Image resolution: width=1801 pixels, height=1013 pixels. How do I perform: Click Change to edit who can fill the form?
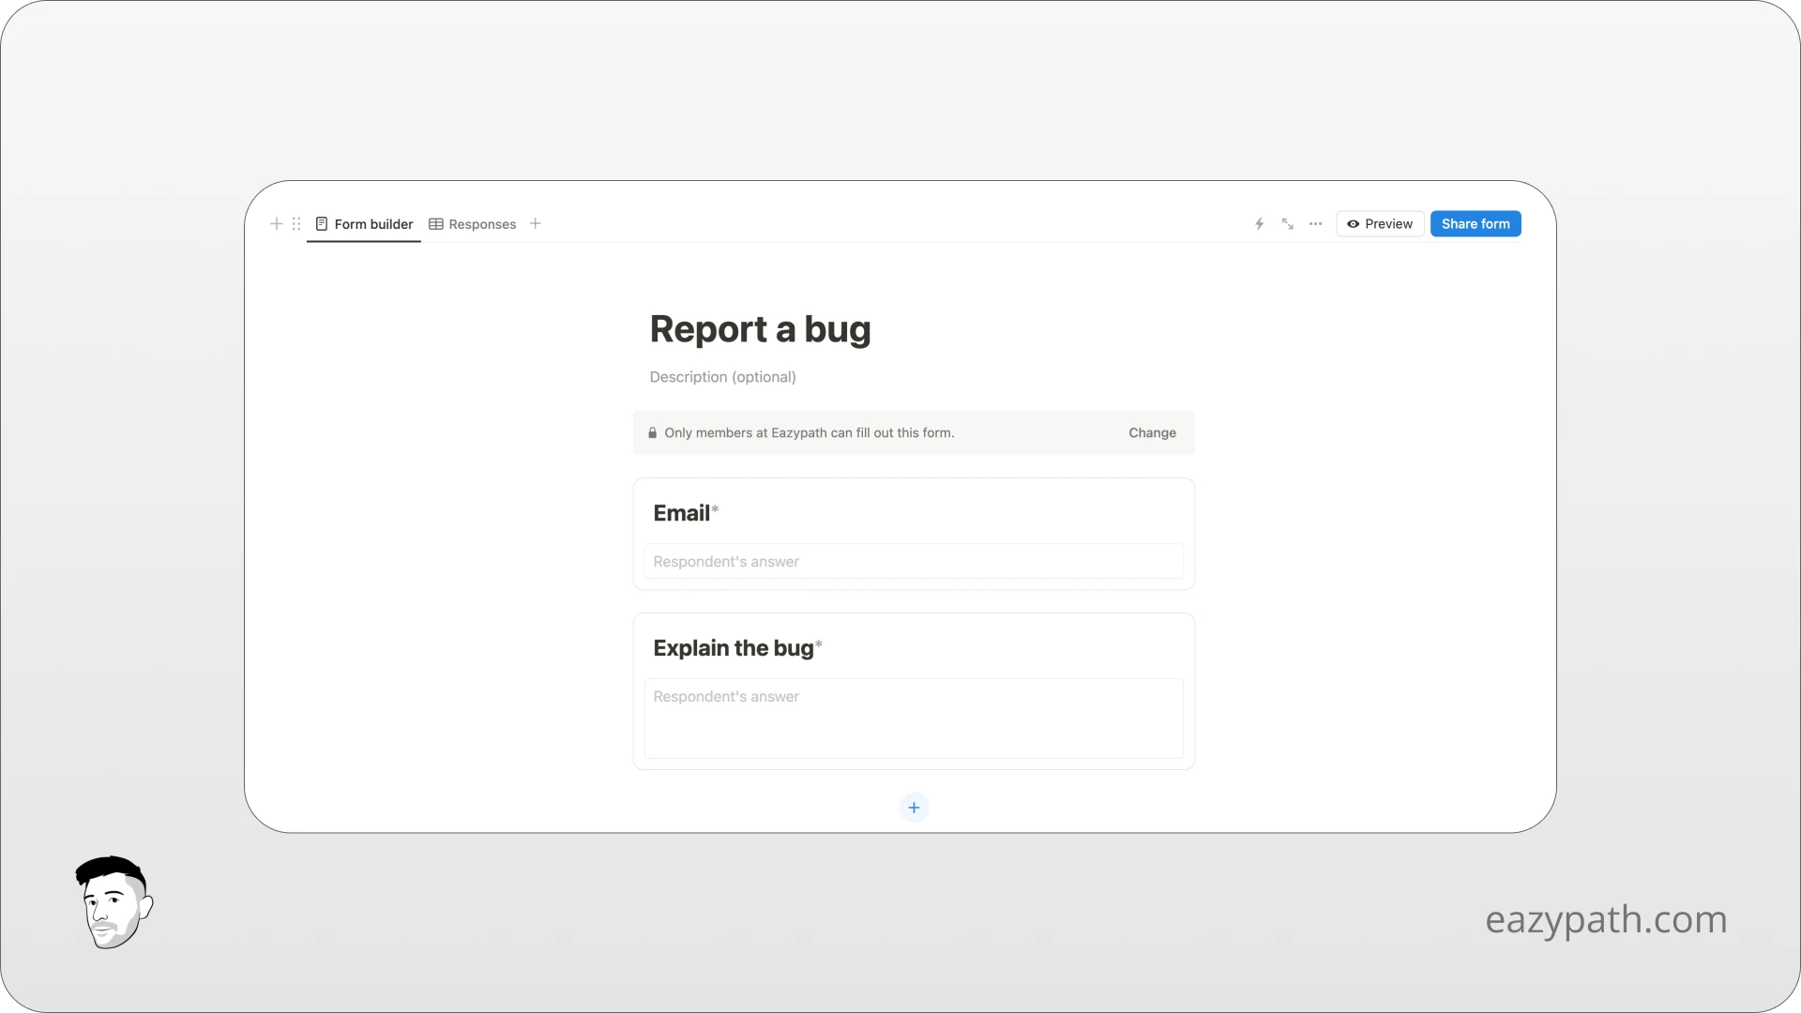point(1152,432)
